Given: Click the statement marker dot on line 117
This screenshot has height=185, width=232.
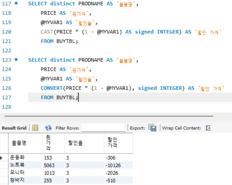Looking at the screenshot, I should pos(16,3).
